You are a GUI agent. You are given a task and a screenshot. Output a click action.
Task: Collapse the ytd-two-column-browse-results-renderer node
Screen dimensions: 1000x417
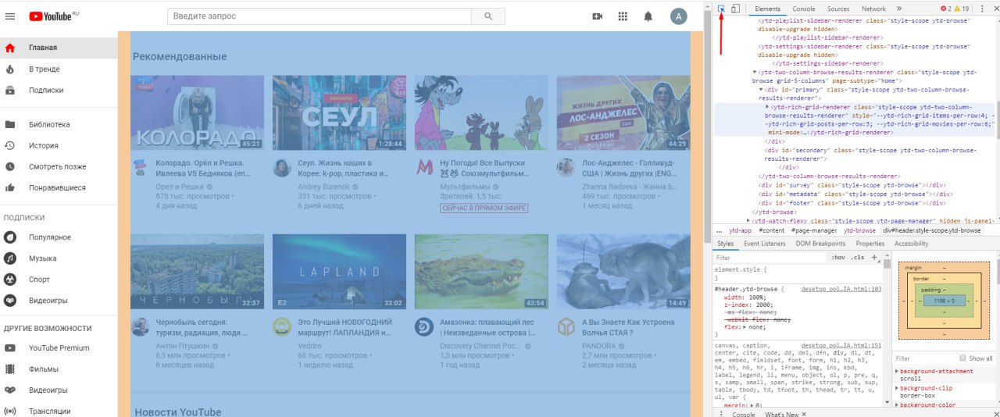pyautogui.click(x=755, y=73)
